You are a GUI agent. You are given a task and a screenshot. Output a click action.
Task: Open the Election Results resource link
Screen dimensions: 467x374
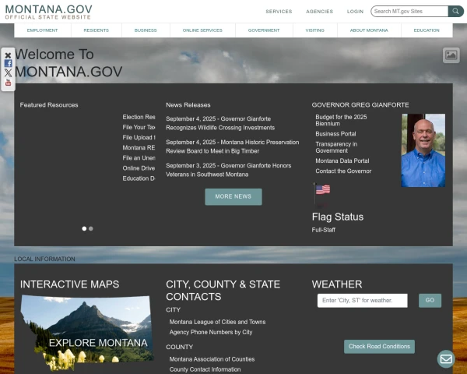(139, 117)
